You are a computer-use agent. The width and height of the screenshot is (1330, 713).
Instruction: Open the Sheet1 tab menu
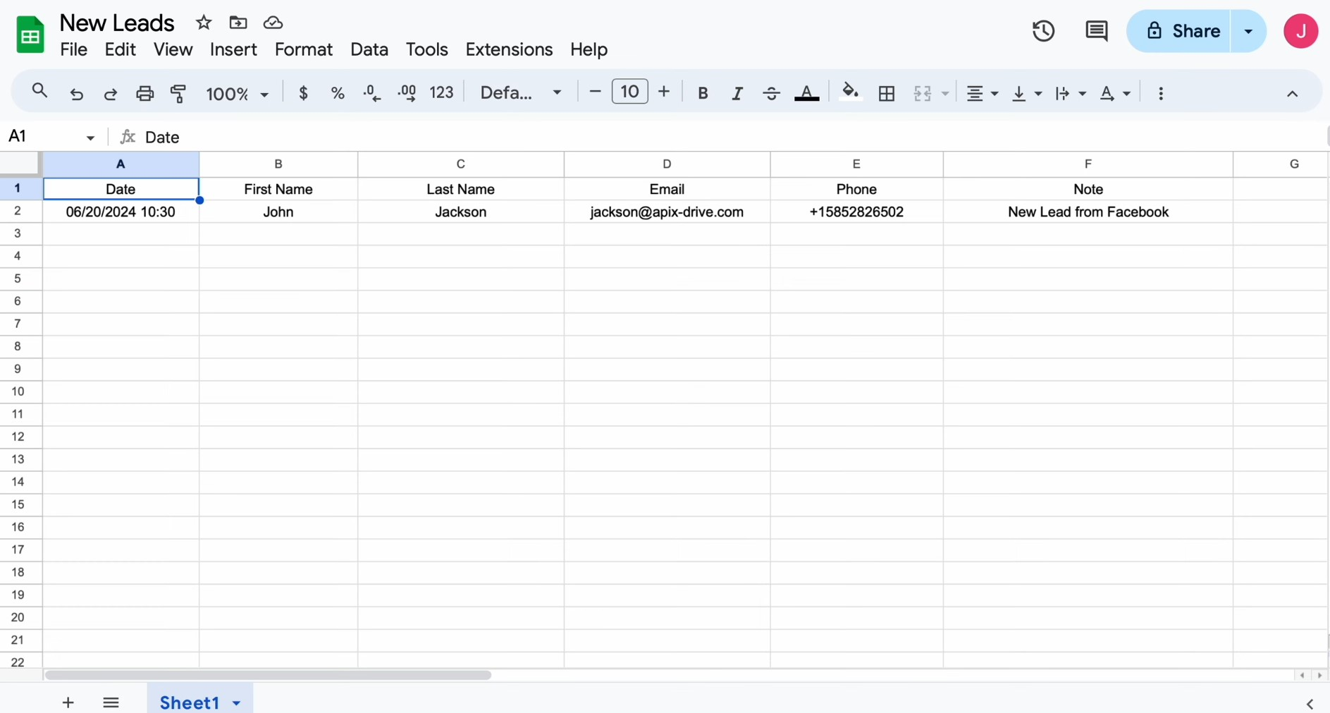tap(235, 702)
